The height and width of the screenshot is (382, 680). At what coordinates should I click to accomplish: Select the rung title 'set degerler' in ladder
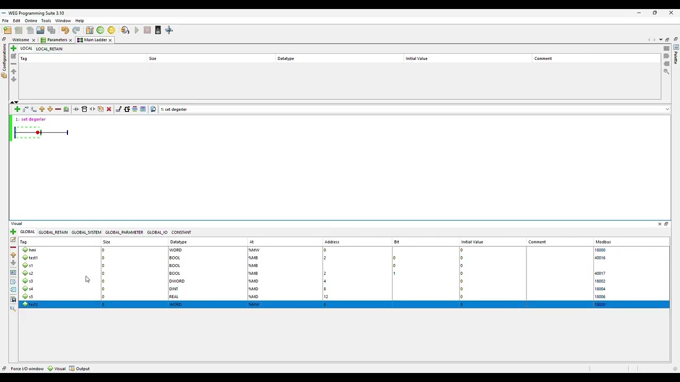click(x=33, y=119)
